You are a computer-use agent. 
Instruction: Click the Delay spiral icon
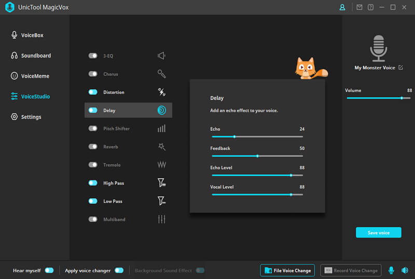[x=161, y=110]
